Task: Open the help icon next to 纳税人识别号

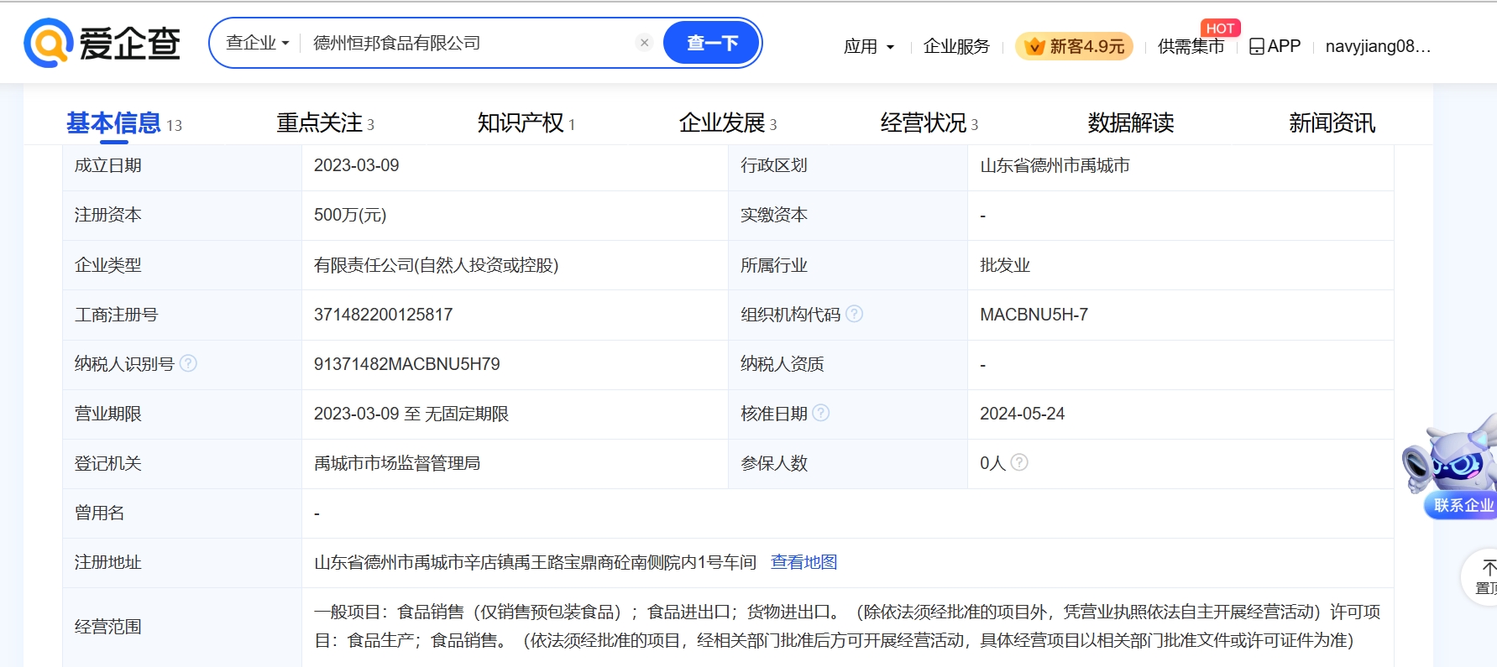Action: click(188, 363)
